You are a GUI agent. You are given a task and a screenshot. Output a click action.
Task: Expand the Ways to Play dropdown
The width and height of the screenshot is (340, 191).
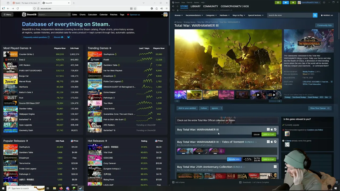tap(239, 15)
